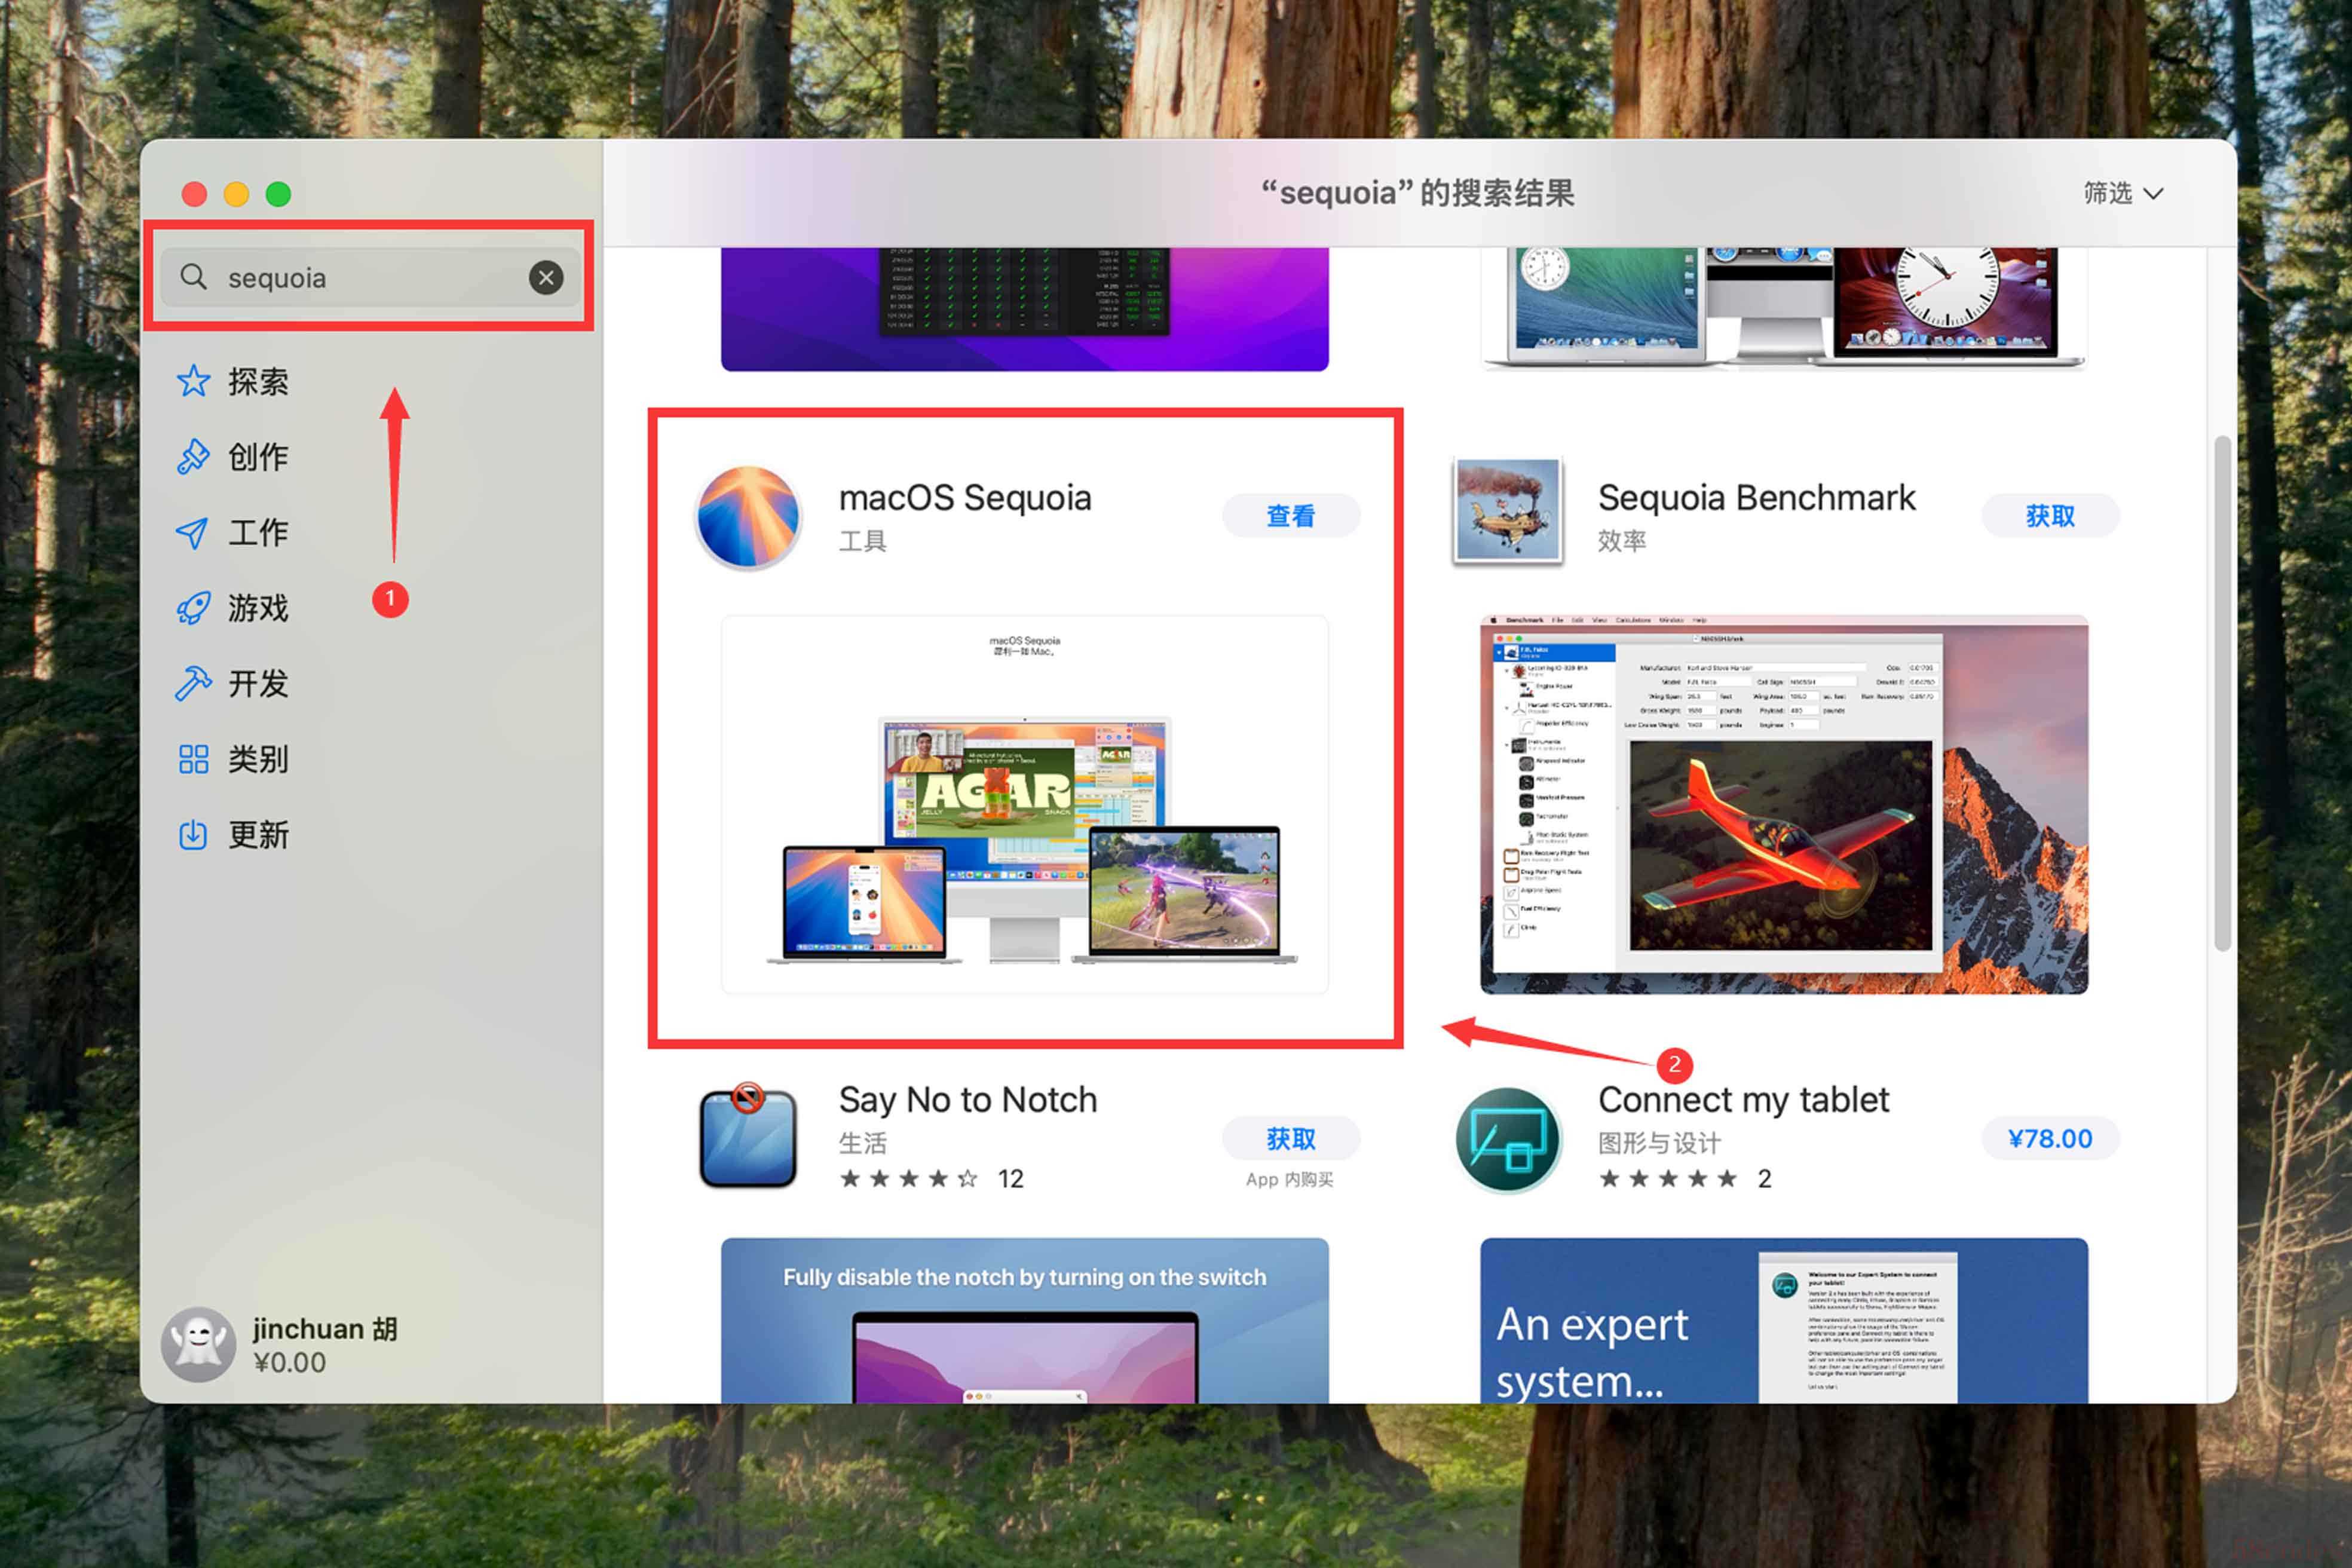Go to the Updates download icon
The height and width of the screenshot is (1568, 2352).
coord(193,835)
